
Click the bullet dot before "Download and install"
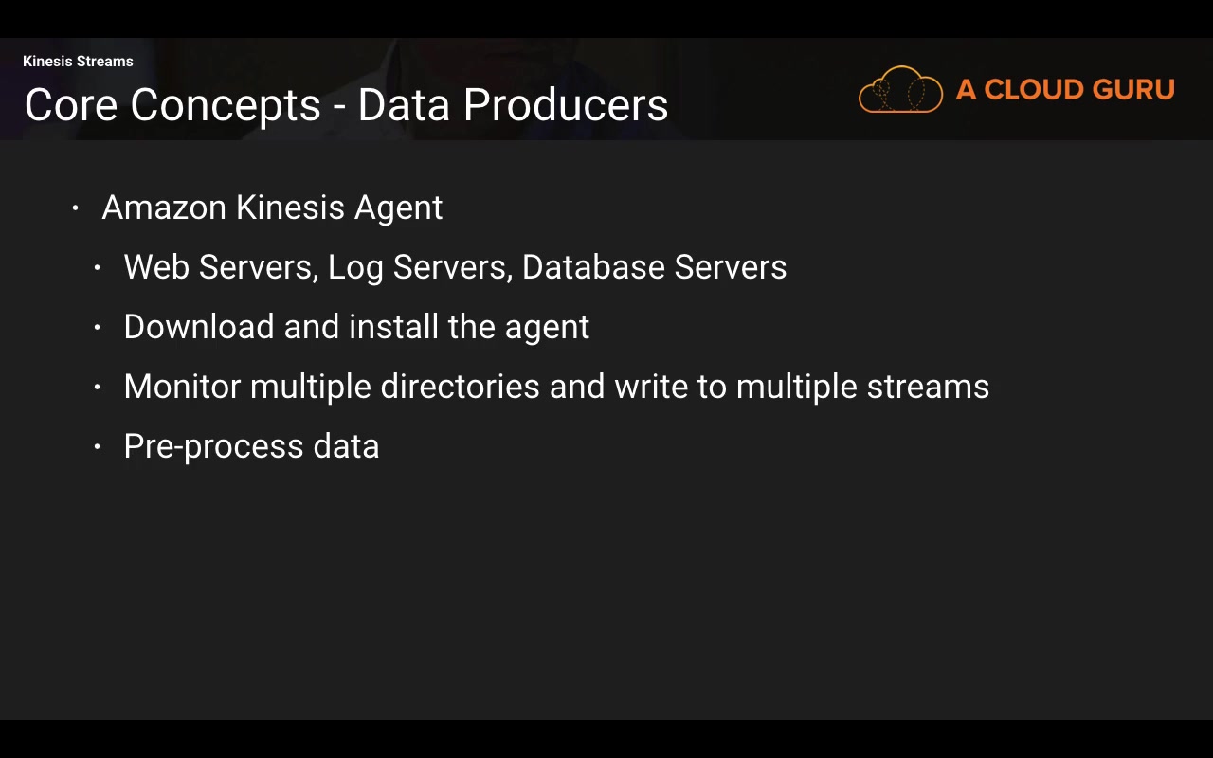97,328
